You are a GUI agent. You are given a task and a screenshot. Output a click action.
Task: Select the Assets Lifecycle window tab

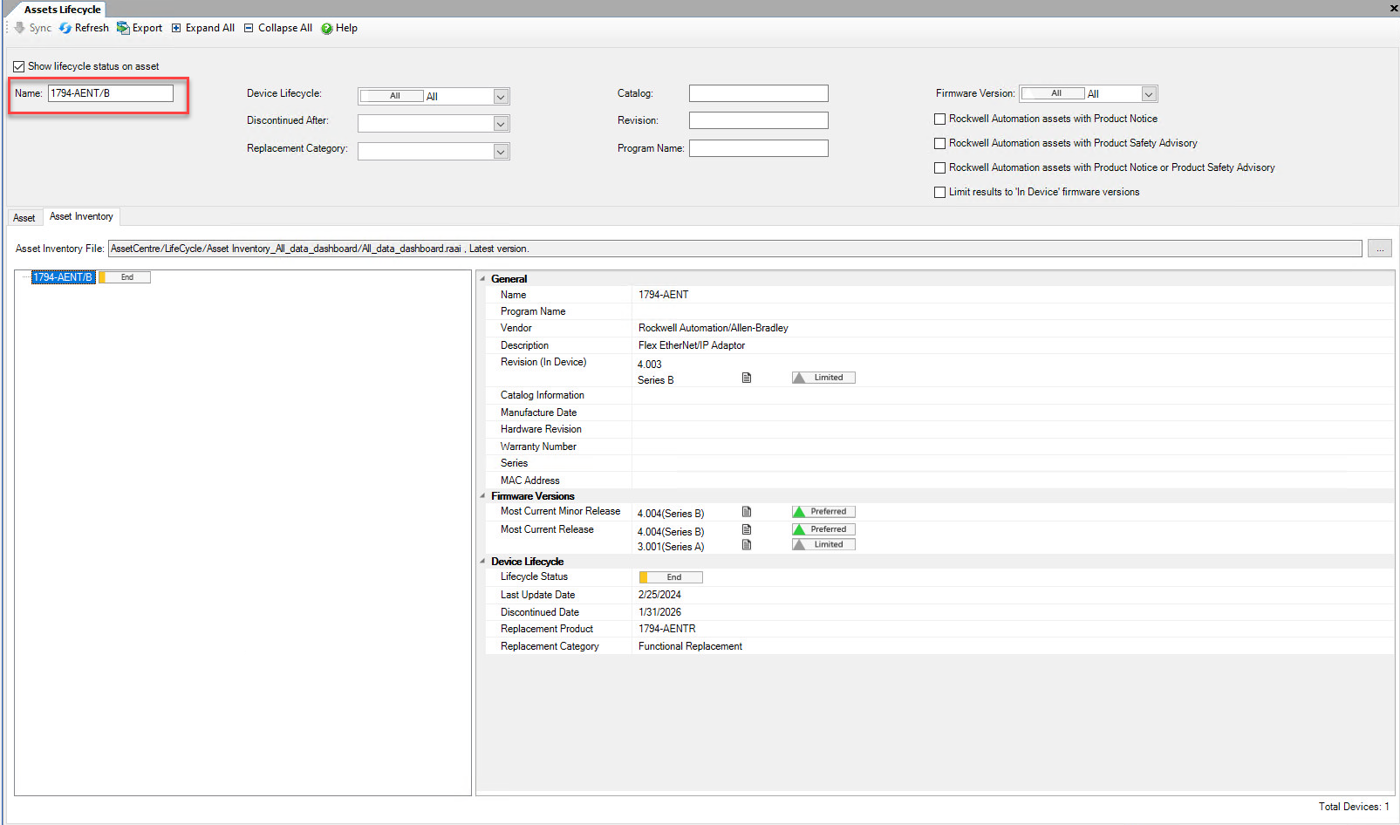[x=62, y=10]
